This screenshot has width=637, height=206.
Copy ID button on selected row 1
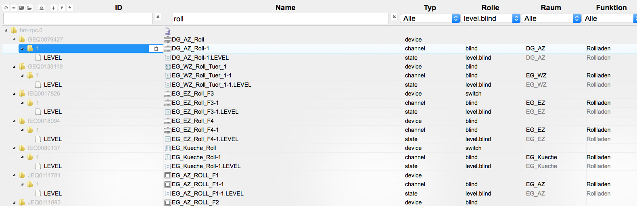156,48
